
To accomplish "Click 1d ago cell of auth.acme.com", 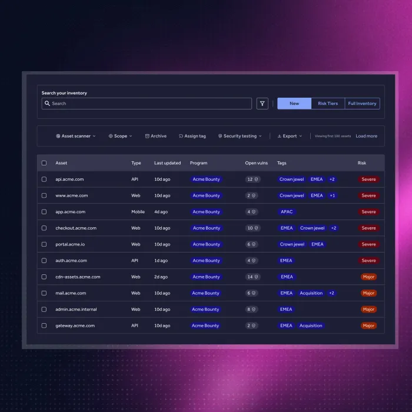I will point(161,261).
